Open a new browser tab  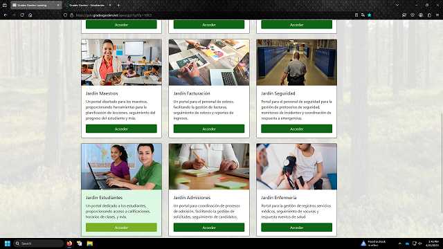pyautogui.click(x=118, y=5)
